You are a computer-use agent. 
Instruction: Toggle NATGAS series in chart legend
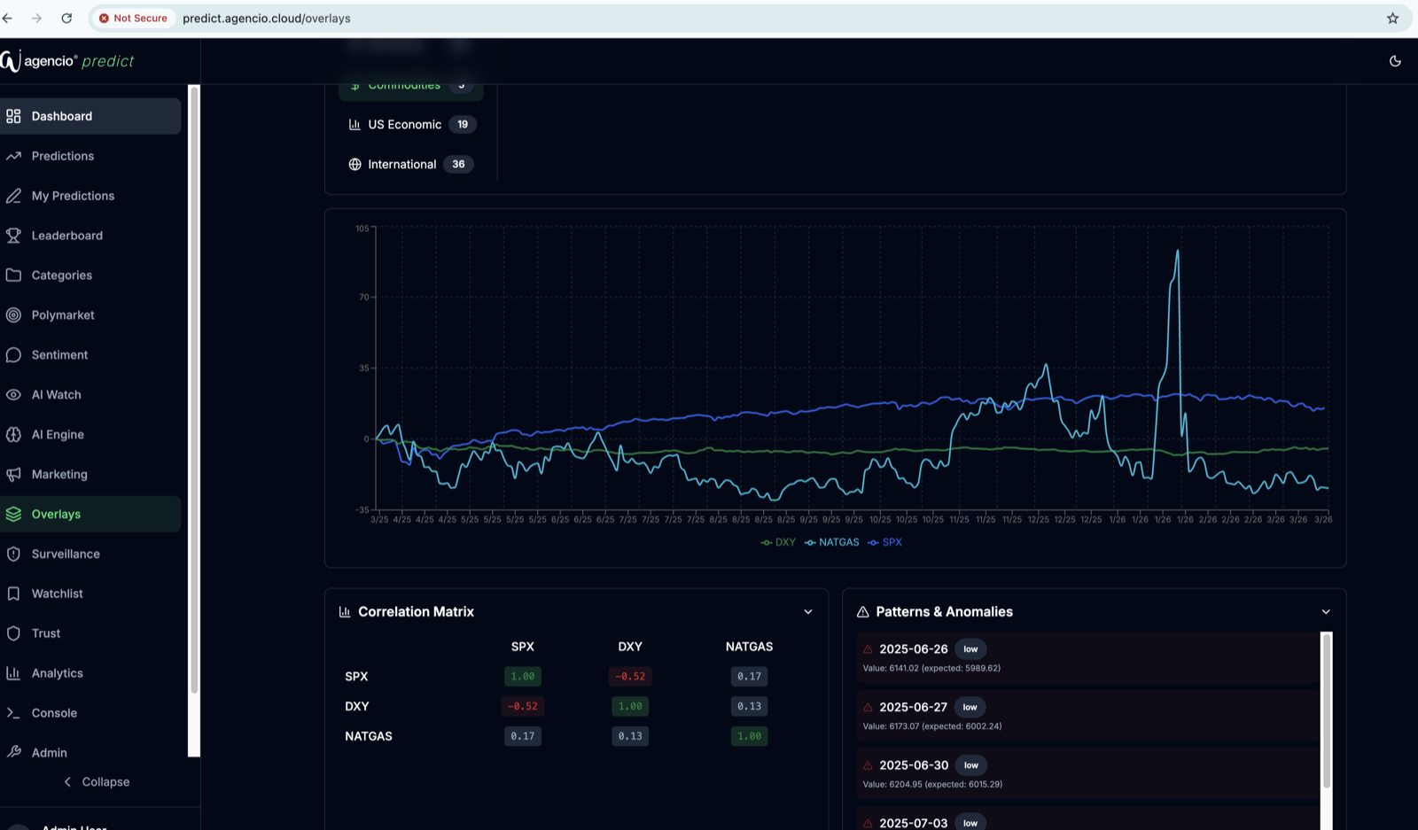coord(831,542)
